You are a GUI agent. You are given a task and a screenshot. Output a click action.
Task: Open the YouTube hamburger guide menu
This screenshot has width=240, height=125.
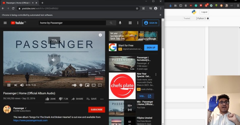tap(5, 23)
